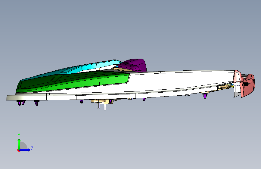Click the 'Z' axis label
Screen dimensions: 261x169
pos(32,148)
